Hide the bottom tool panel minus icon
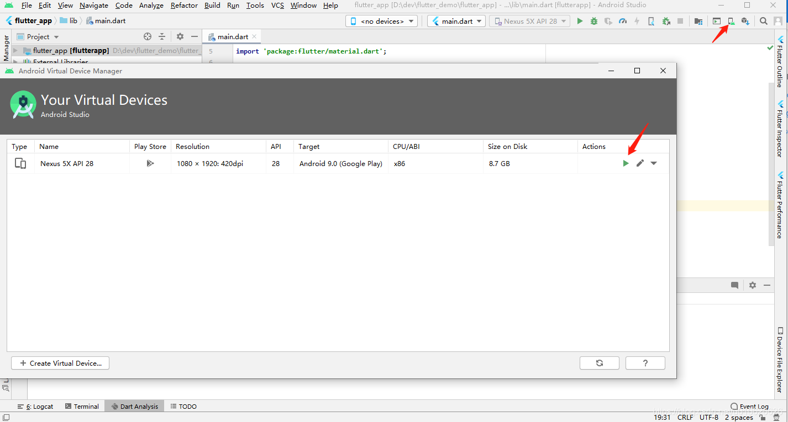 [767, 285]
